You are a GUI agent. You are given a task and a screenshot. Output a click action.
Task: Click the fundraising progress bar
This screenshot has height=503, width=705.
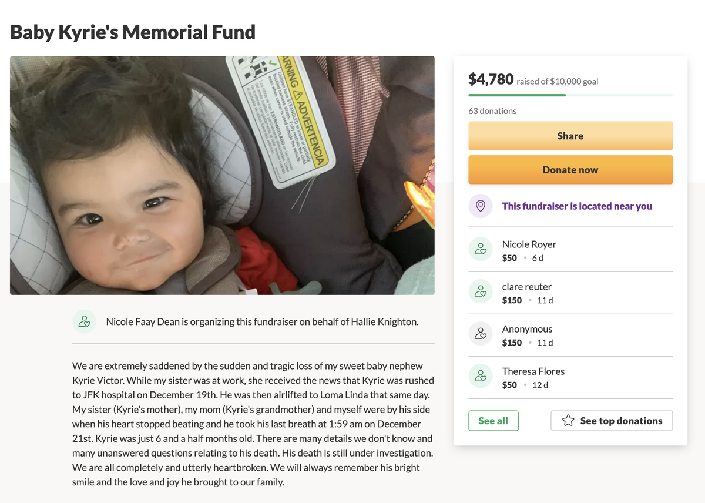point(570,95)
